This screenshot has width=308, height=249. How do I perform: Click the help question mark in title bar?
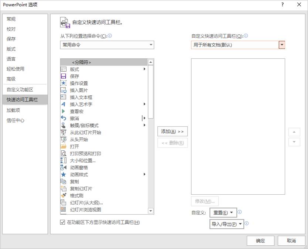[283, 4]
